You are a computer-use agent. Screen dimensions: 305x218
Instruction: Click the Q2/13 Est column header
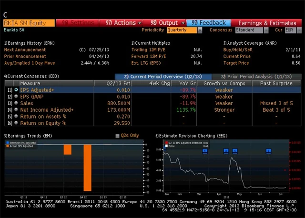113,83
